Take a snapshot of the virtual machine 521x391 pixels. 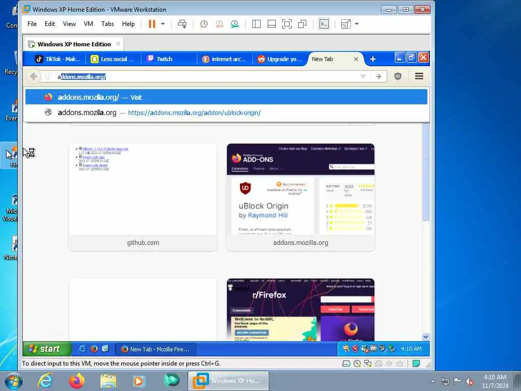pyautogui.click(x=204, y=24)
